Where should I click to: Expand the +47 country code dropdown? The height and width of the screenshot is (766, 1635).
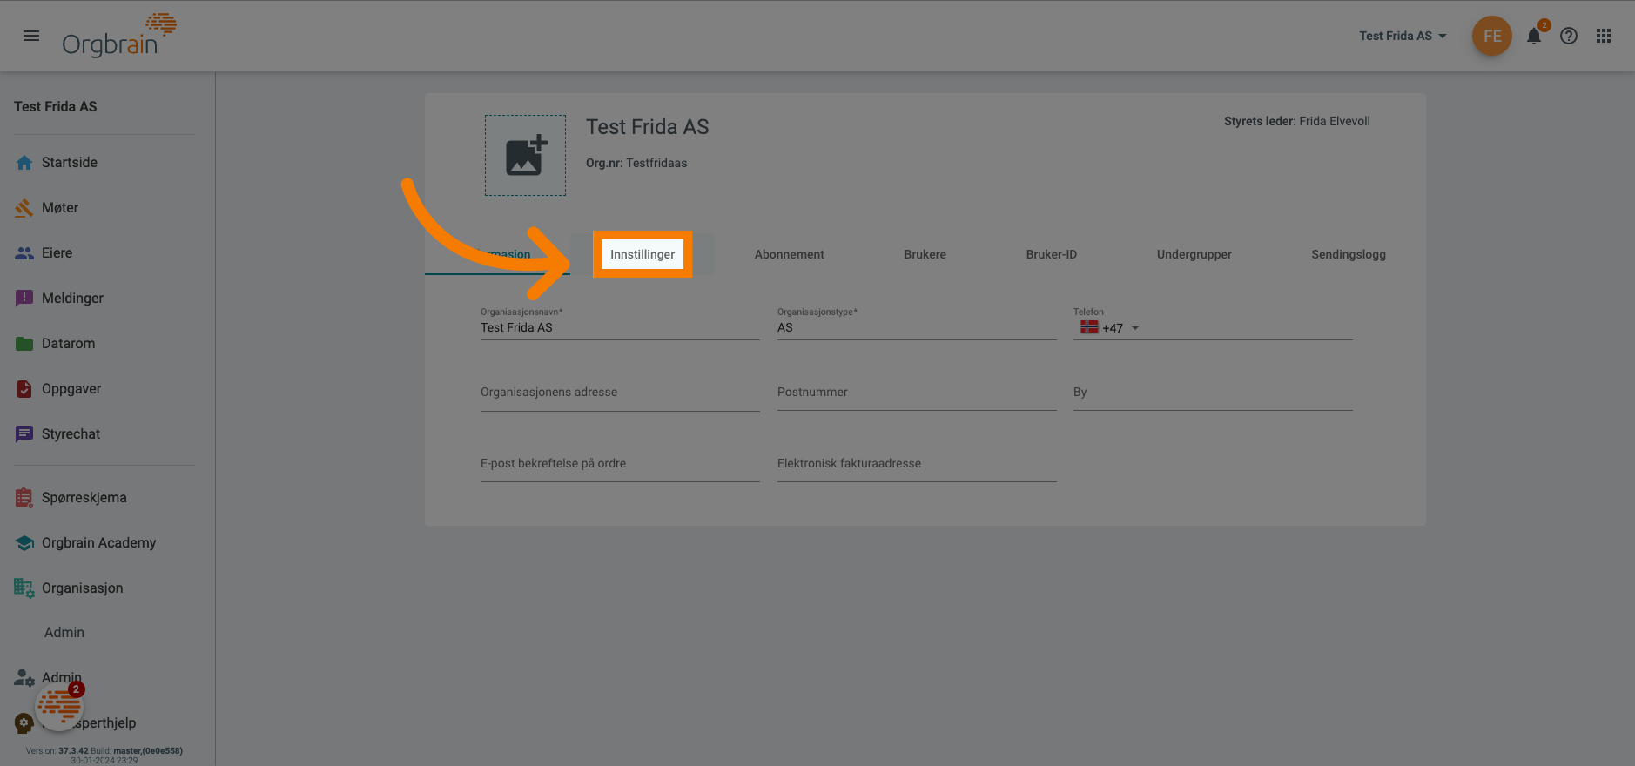point(1135,328)
